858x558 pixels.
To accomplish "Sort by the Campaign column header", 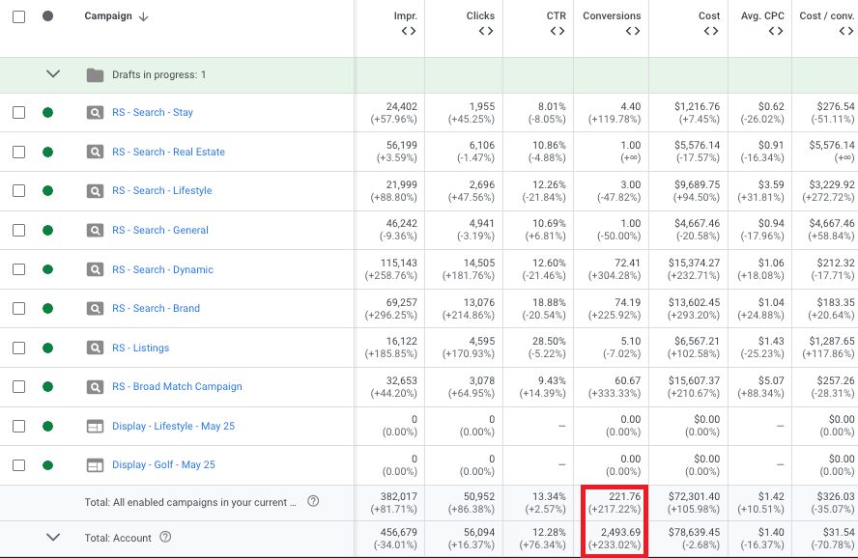I will [108, 15].
